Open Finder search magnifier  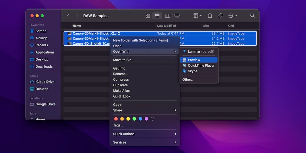tap(252, 16)
